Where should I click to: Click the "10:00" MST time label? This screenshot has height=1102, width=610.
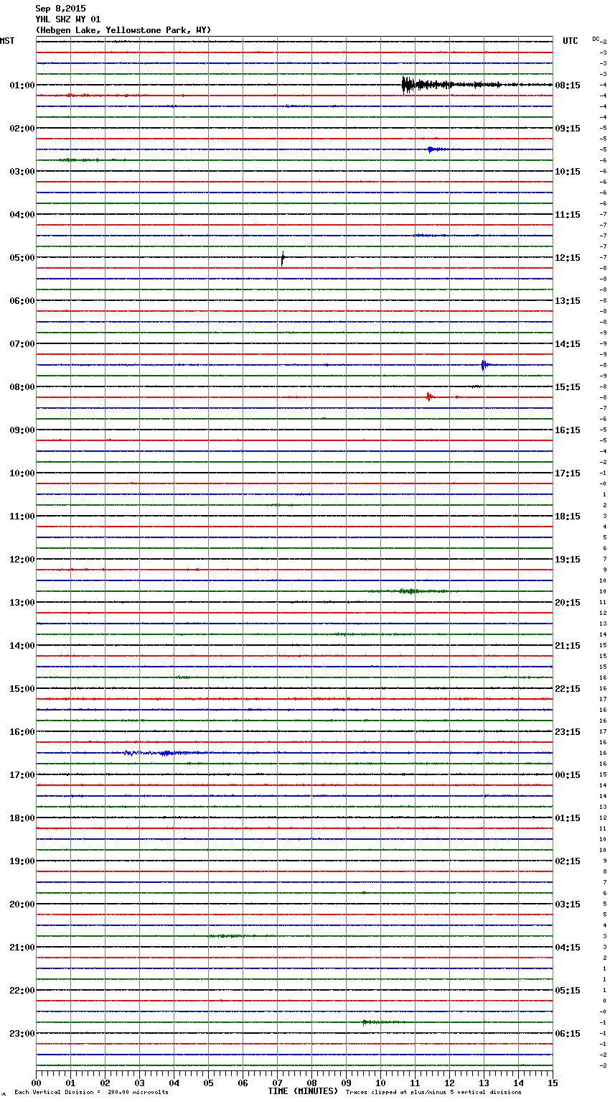pos(22,473)
